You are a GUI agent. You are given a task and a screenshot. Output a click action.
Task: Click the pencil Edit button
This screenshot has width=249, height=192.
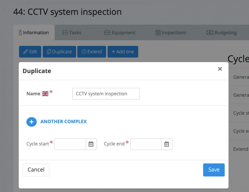(x=30, y=52)
